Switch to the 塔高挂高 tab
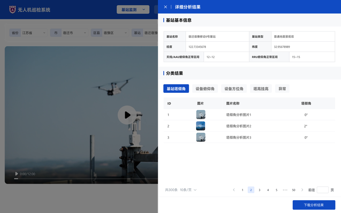Image resolution: width=341 pixels, height=213 pixels. click(x=261, y=89)
